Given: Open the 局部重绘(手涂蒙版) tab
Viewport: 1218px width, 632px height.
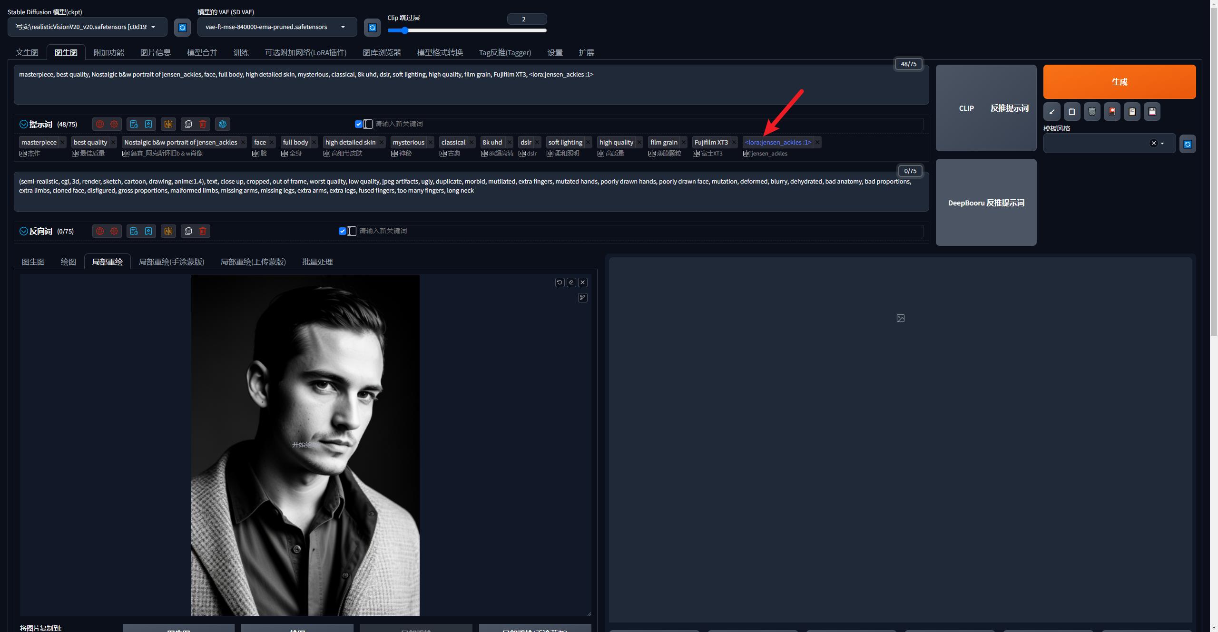Looking at the screenshot, I should 171,262.
